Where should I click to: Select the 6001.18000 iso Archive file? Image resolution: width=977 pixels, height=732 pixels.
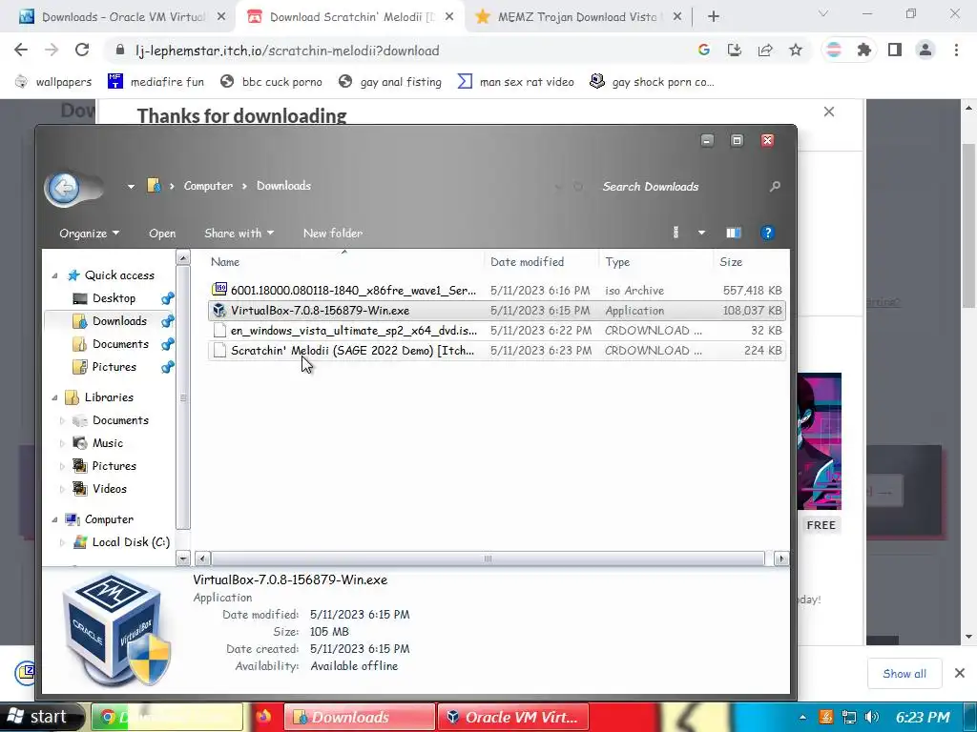click(496, 290)
